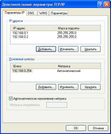
Task: Confirm settings with the OK button
Action: [76, 128]
